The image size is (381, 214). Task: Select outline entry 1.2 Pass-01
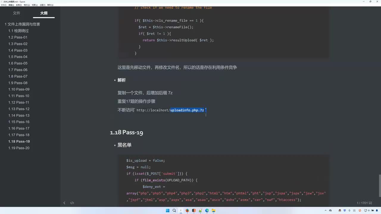point(18,37)
